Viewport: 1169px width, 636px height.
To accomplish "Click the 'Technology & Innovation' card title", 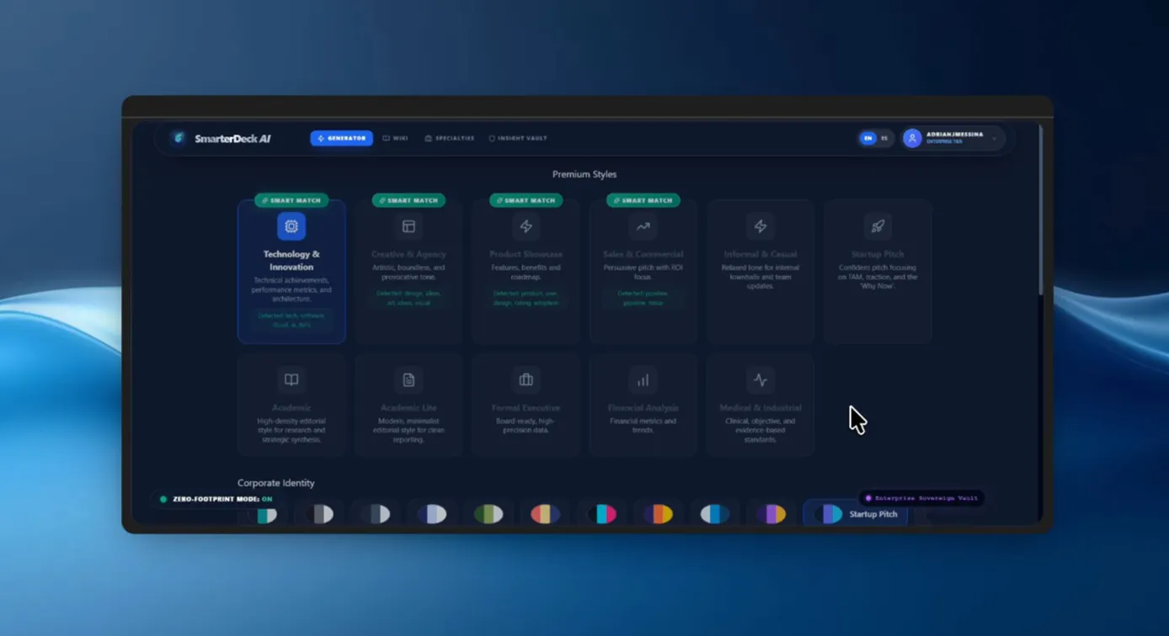I will (x=291, y=260).
